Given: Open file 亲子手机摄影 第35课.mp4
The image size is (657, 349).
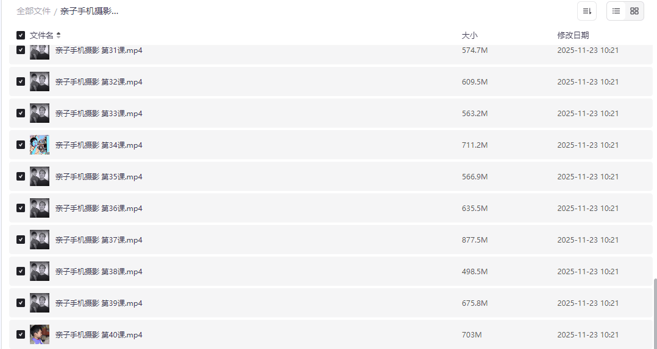Looking at the screenshot, I should pyautogui.click(x=99, y=176).
